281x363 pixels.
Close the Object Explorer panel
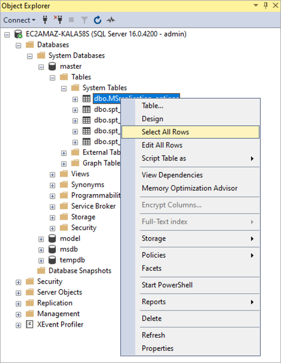pos(275,5)
